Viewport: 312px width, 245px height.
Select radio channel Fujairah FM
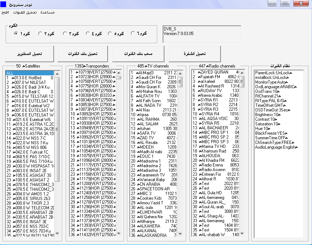click(x=215, y=77)
